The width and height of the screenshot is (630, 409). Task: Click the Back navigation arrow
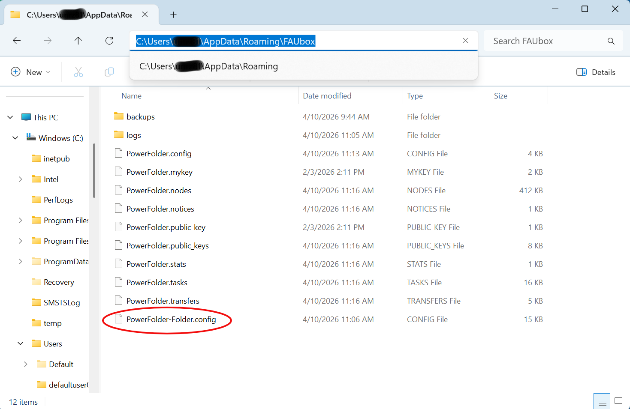click(x=17, y=41)
